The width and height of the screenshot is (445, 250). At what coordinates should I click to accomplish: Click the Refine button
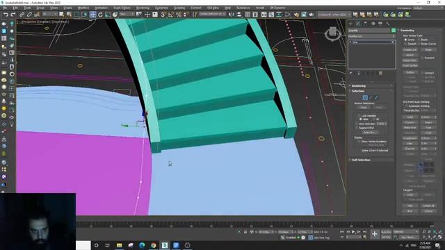[x=410, y=72]
